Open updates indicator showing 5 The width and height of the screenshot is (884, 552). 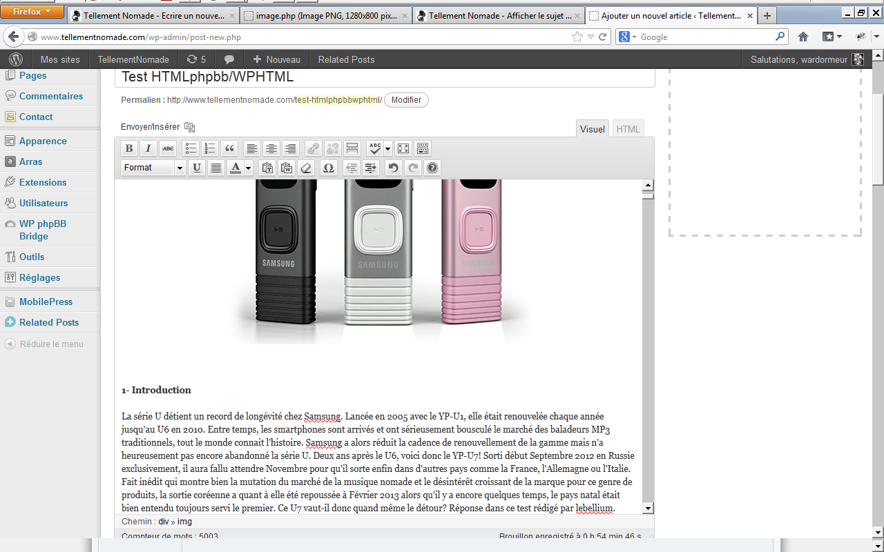point(196,59)
